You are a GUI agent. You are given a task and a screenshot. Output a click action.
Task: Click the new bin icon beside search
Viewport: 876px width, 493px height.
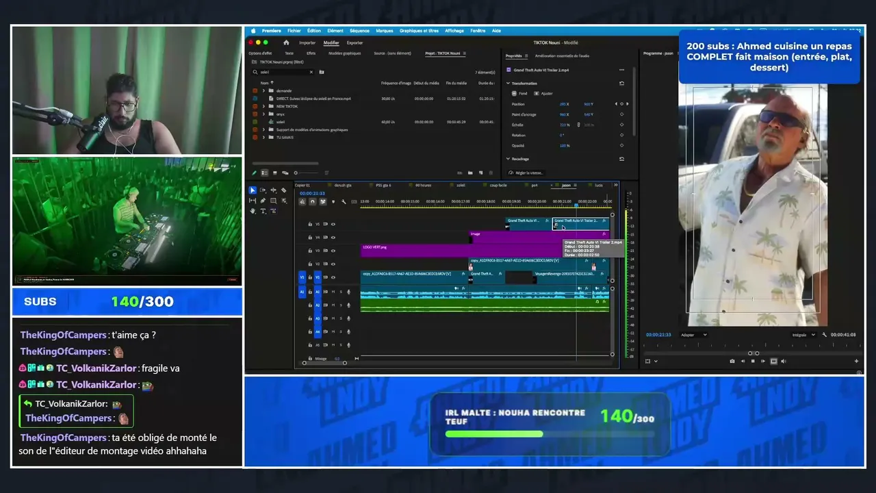click(x=322, y=72)
